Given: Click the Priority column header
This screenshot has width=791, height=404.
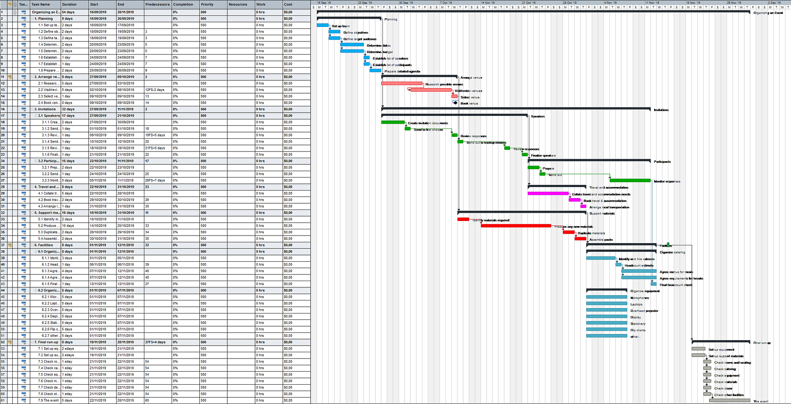Looking at the screenshot, I should tap(213, 4).
